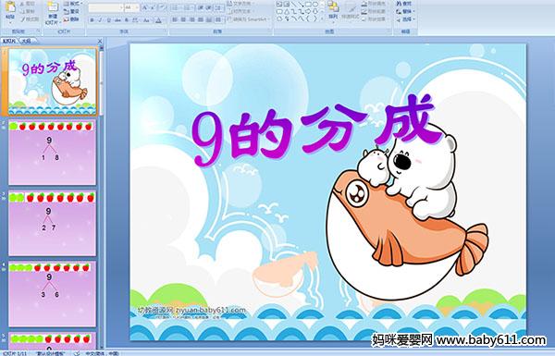Click the Shrink Font icon
This screenshot has height=356, width=555.
(x=154, y=7)
